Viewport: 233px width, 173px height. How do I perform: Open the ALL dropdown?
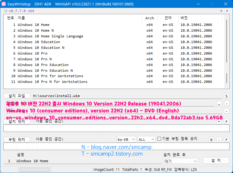(146, 139)
